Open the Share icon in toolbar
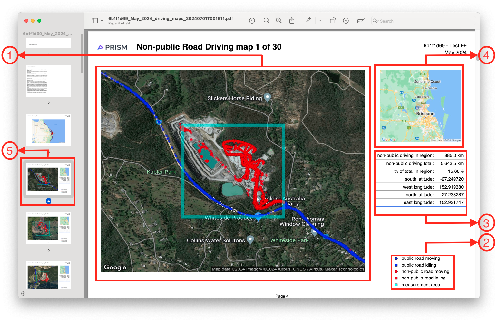 (292, 21)
